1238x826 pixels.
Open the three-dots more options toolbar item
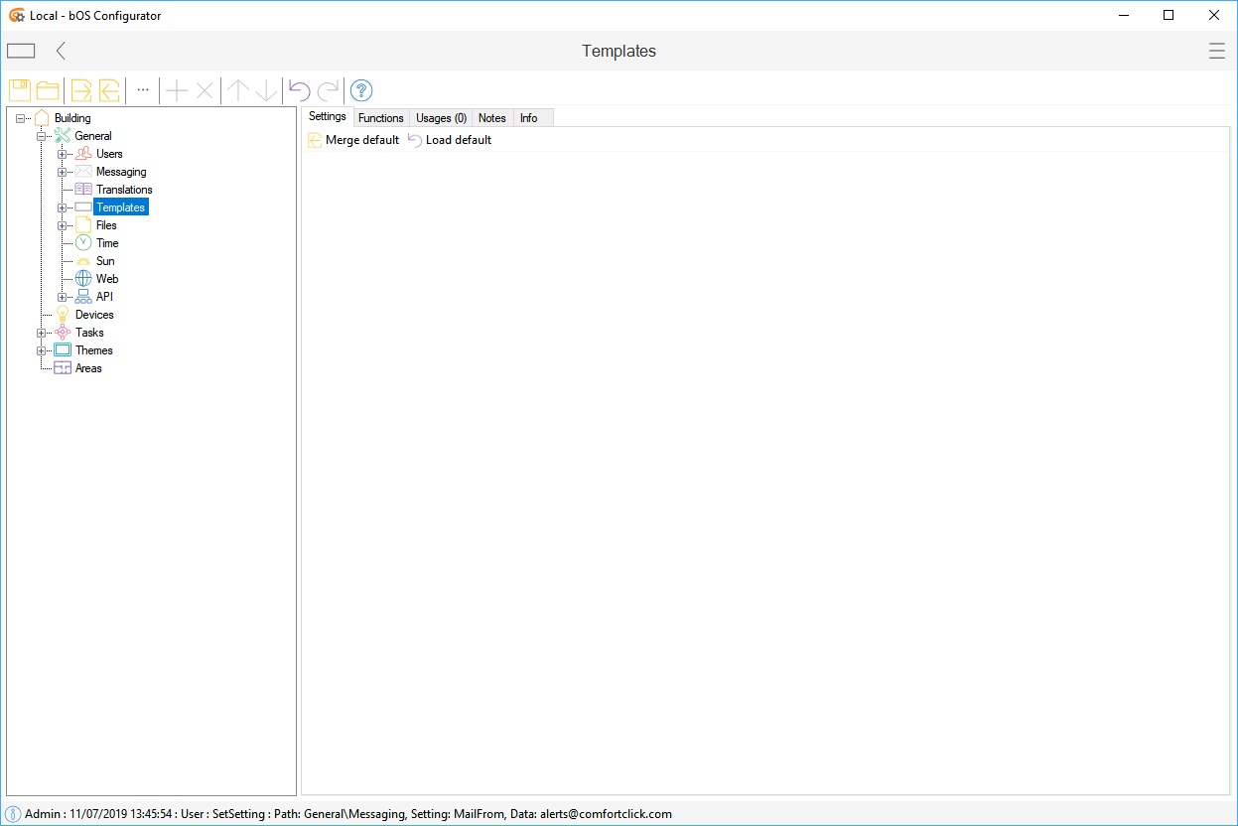point(143,89)
